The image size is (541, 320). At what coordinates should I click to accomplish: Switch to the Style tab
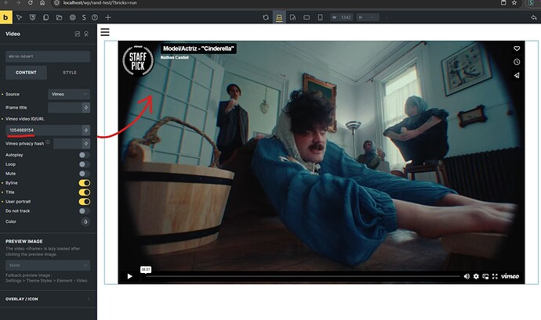click(x=69, y=73)
